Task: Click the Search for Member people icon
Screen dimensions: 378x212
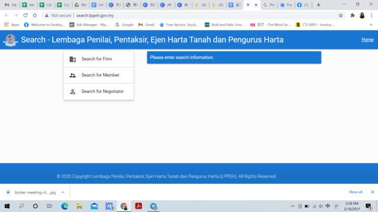Action: pos(73,75)
